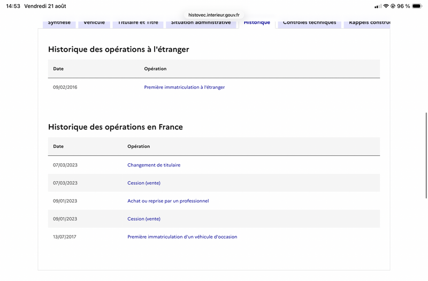Open the Rappels constructeur tab
Viewport: 428px width, 281px height.
pos(367,23)
